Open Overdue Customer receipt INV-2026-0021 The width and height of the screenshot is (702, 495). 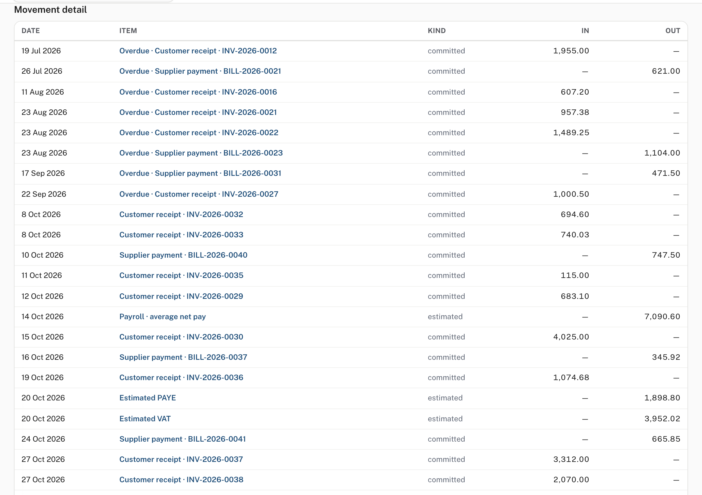click(x=198, y=112)
